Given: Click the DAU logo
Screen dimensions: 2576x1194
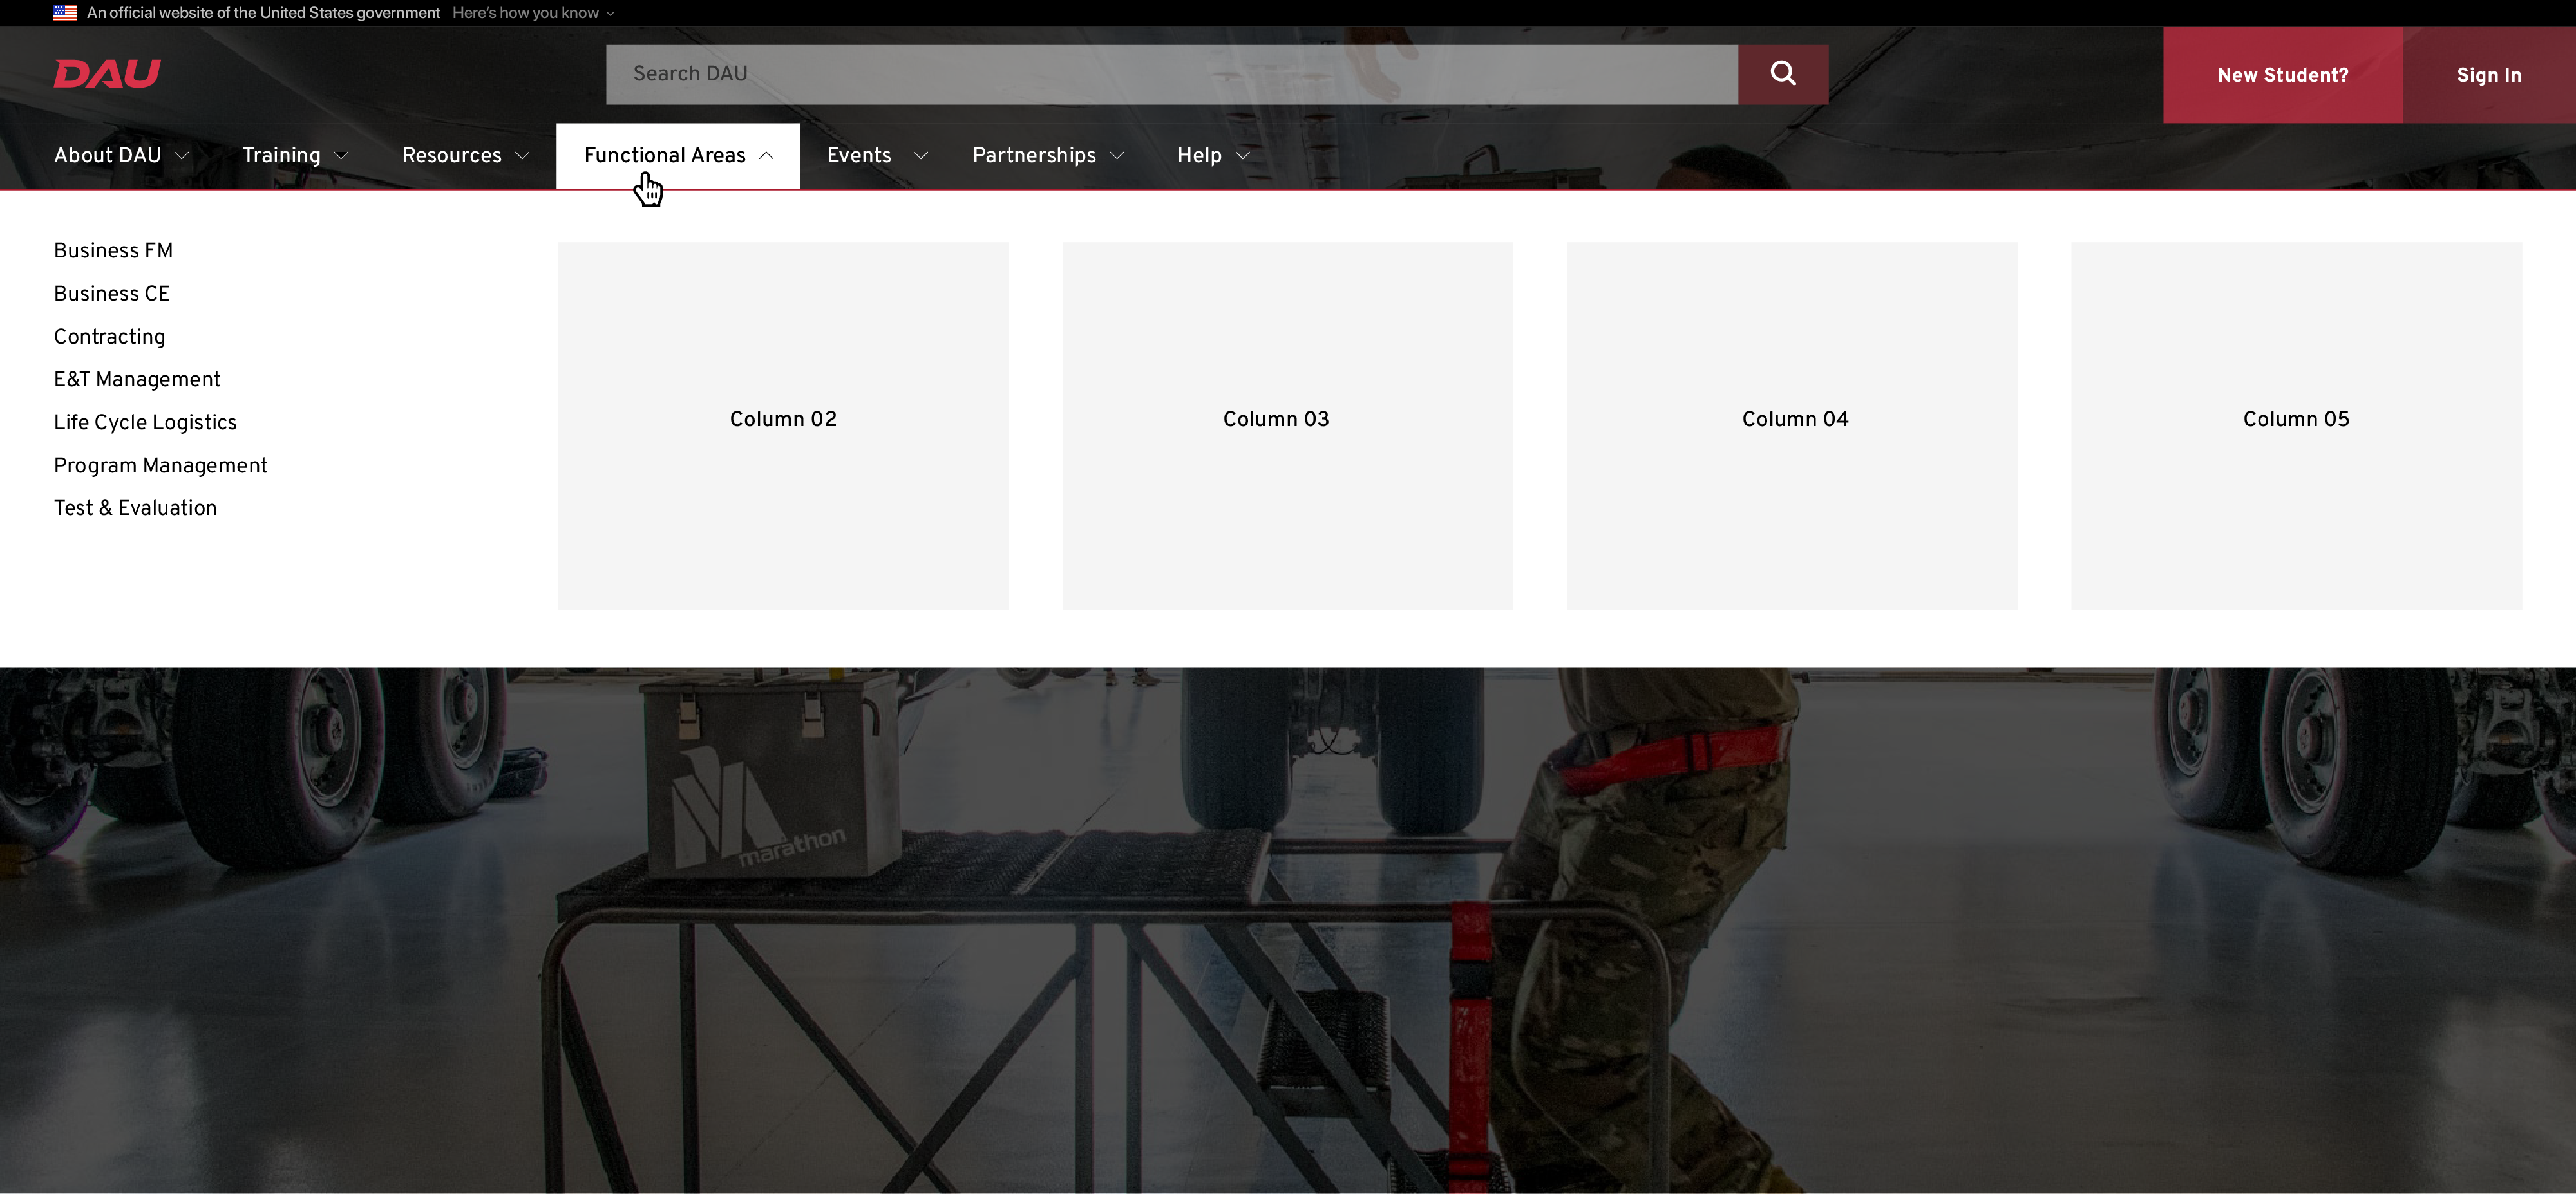Looking at the screenshot, I should tap(107, 74).
